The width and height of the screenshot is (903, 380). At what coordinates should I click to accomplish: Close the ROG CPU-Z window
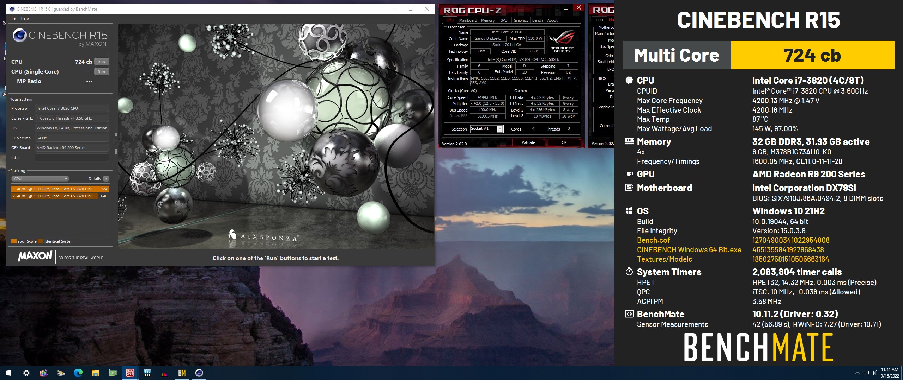(578, 8)
